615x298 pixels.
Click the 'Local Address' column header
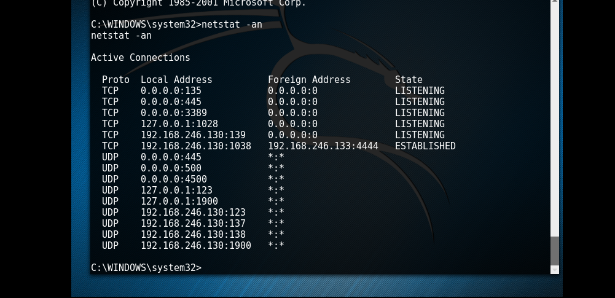(176, 80)
